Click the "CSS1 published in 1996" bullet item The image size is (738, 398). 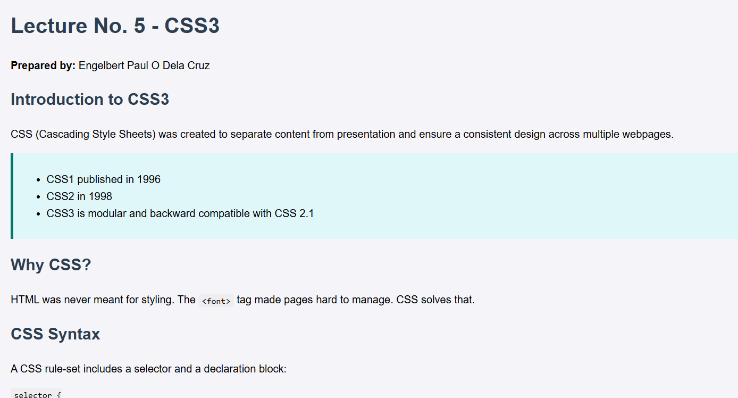coord(103,179)
